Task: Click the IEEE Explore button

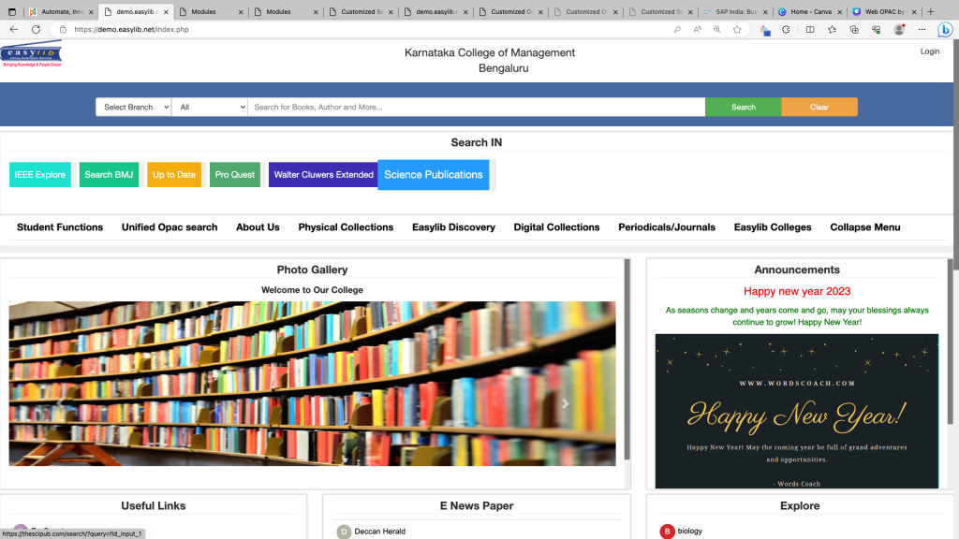Action: tap(39, 175)
